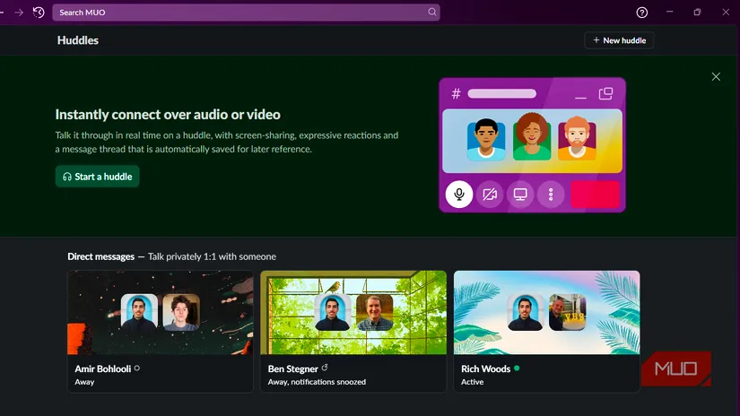Screen dimensions: 740x416
Task: Click the New huddle button
Action: point(619,40)
